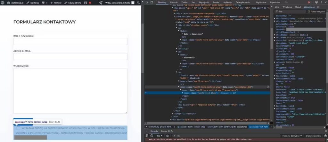This screenshot has height=142, width=328.
Task: Activate the DevTools element picker tool
Action: pos(147,2)
